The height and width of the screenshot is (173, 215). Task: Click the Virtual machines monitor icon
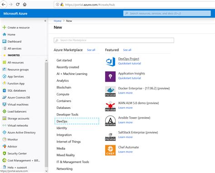coord(5,104)
